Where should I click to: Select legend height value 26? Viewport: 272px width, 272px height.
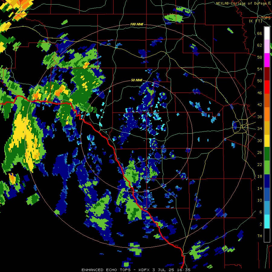(x=260, y=153)
